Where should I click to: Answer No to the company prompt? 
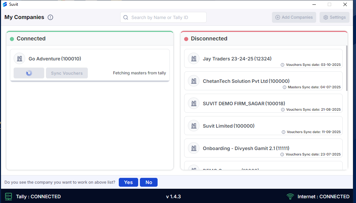point(149,182)
